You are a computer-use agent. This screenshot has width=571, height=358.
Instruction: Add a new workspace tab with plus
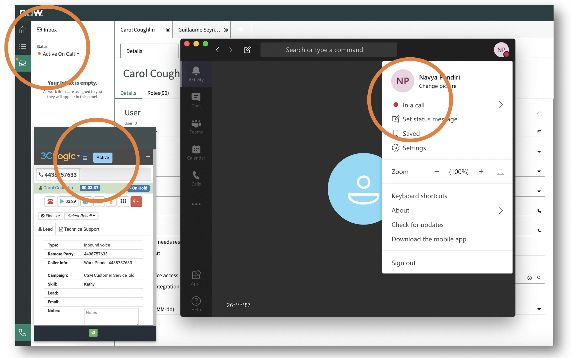tap(241, 29)
